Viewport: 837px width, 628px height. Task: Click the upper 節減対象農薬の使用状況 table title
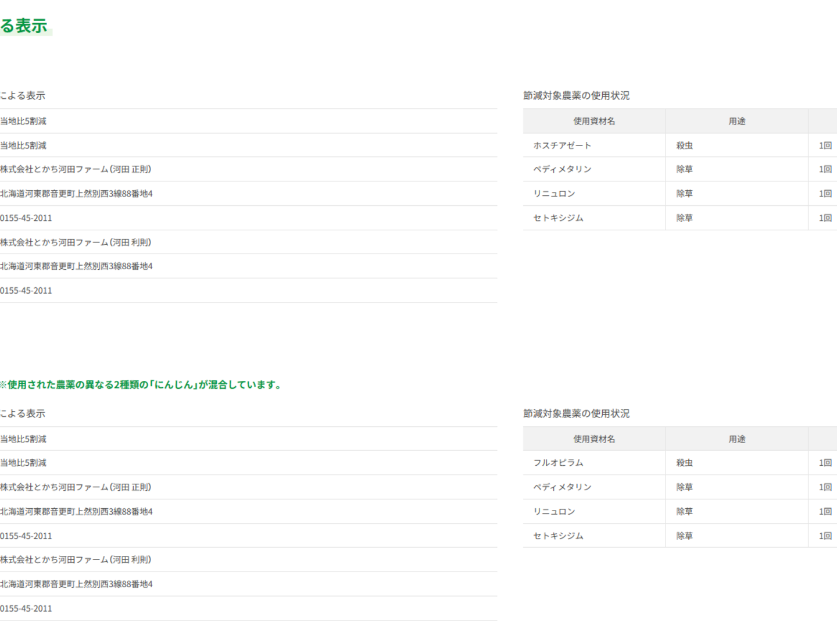576,95
